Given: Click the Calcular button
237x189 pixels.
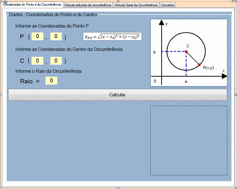Looking at the screenshot, I should pyautogui.click(x=117, y=95).
